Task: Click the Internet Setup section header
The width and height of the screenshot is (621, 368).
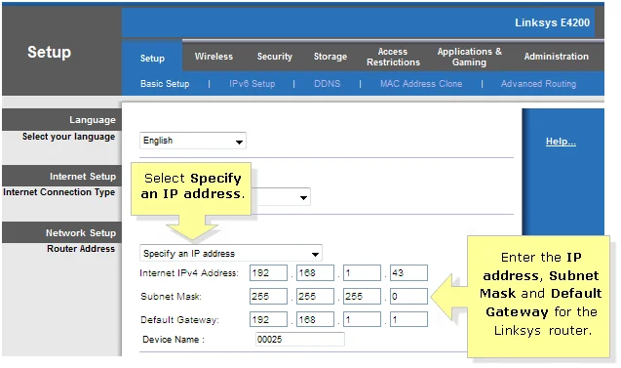Action: coord(62,176)
